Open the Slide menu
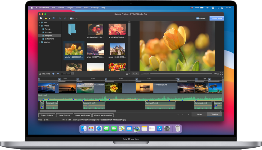The image size is (262, 150). click(86, 8)
